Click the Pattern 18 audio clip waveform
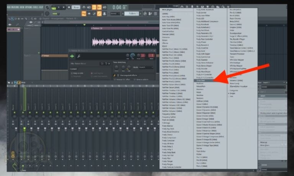 point(125,42)
